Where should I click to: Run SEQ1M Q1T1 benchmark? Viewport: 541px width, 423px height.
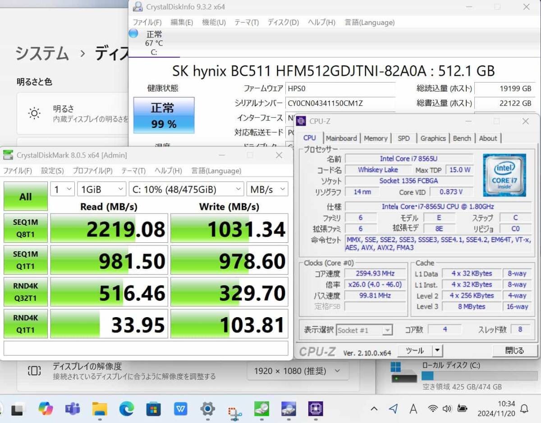[26, 260]
